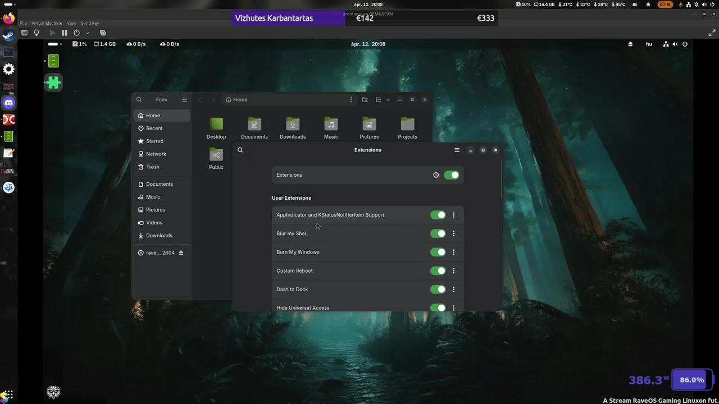719x404 pixels.
Task: Select Home in the Files sidebar
Action: [x=162, y=116]
